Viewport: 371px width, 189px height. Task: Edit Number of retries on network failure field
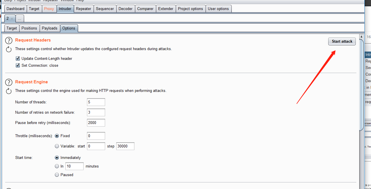coord(96,113)
